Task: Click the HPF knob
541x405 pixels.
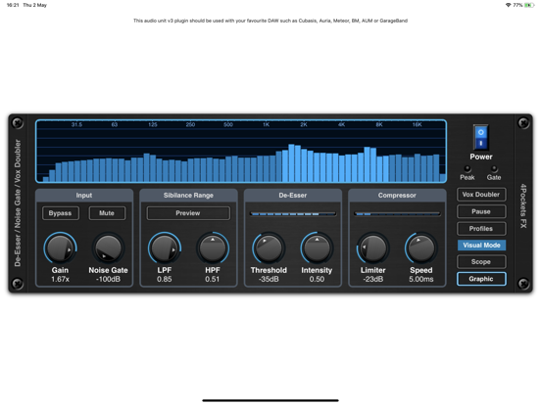Action: pos(213,248)
